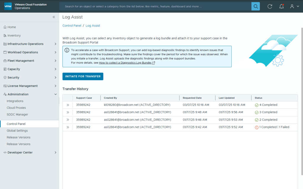Open the notifications bell
The width and height of the screenshot is (303, 189).
[x=281, y=6]
